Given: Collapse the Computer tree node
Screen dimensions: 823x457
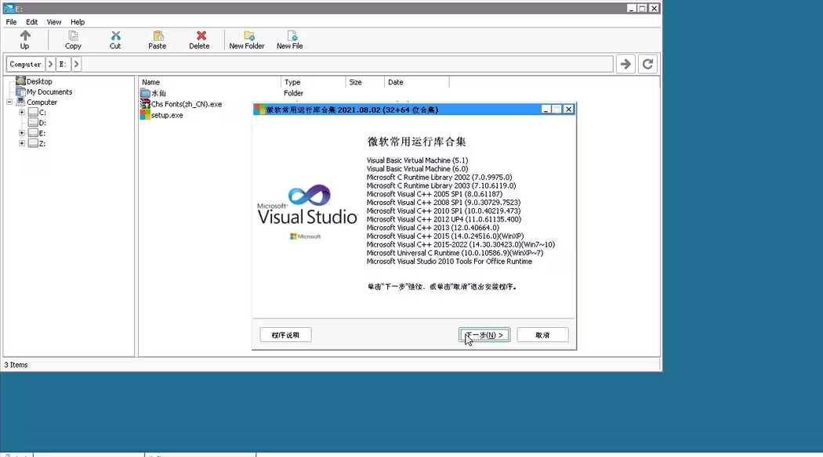Looking at the screenshot, I should [x=10, y=103].
